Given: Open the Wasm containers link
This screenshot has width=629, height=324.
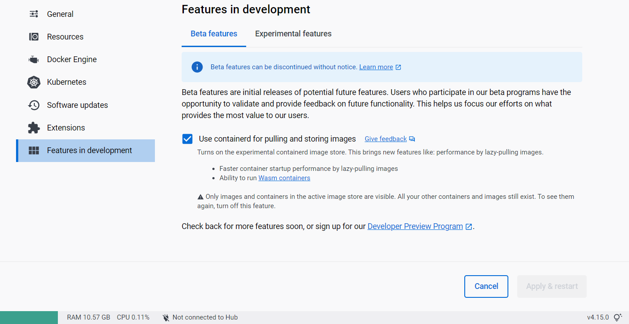Looking at the screenshot, I should 284,178.
